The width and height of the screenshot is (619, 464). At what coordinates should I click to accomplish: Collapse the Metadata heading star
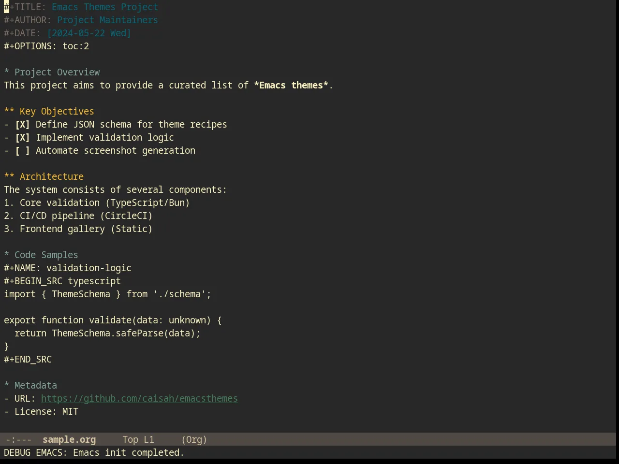(x=7, y=386)
